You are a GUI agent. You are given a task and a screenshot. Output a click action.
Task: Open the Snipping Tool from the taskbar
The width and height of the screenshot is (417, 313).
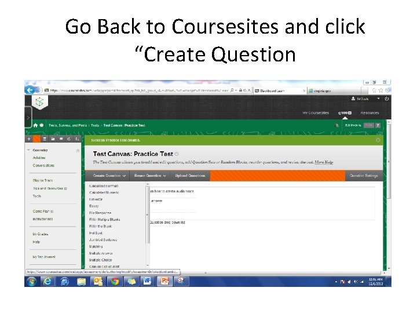[181, 281]
